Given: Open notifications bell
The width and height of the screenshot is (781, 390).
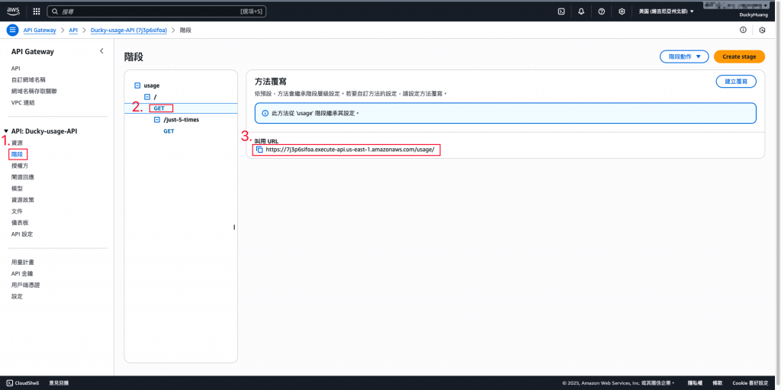Looking at the screenshot, I should coord(581,11).
